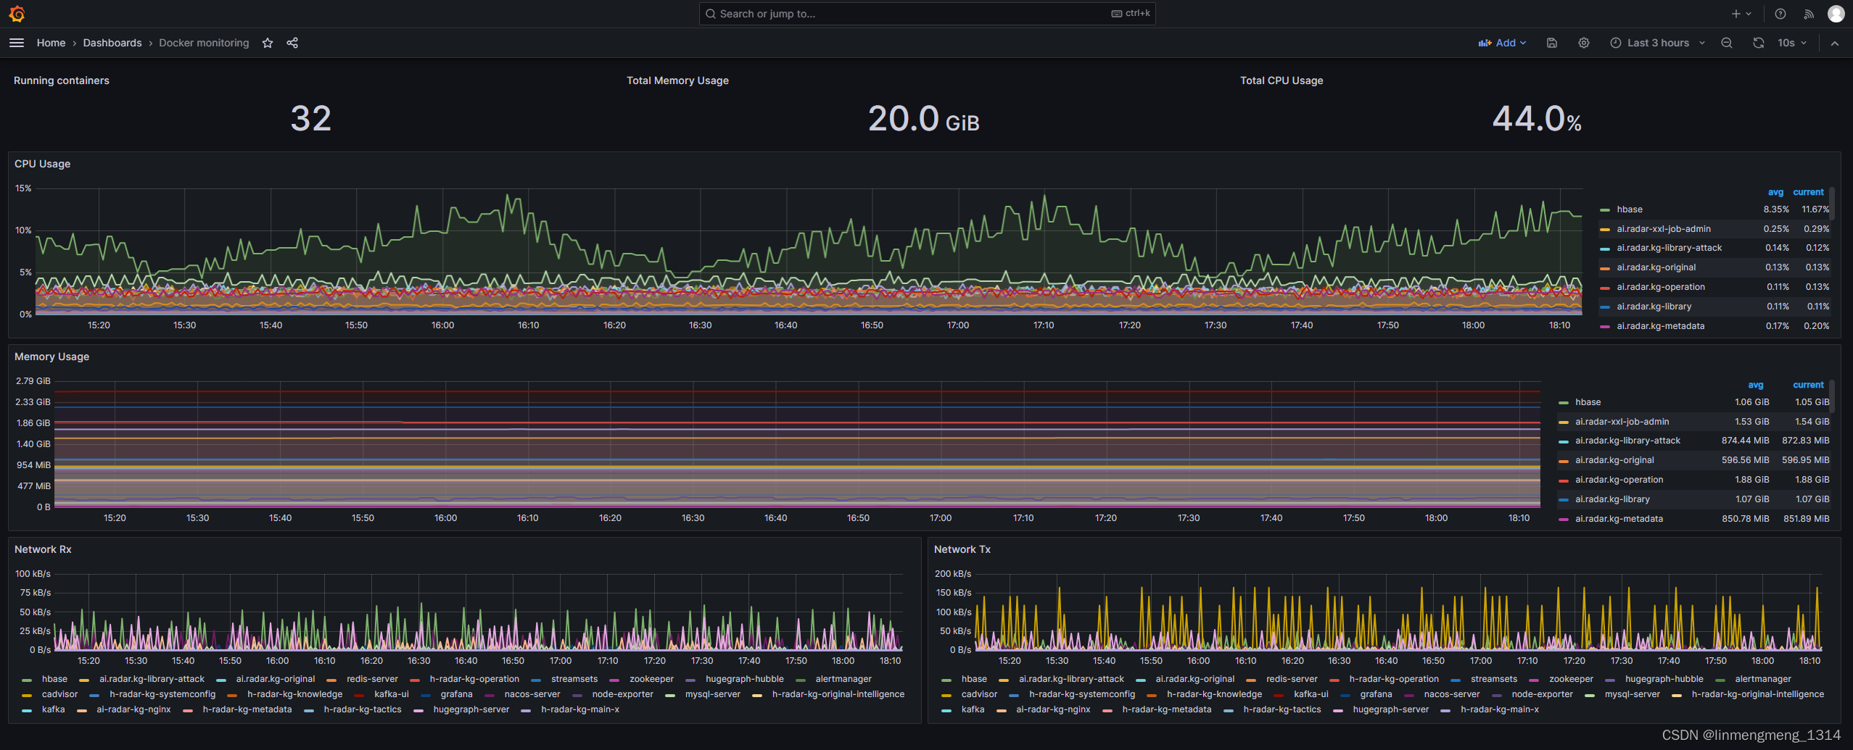The image size is (1853, 750).
Task: Save the dashboard with the save icon
Action: tap(1552, 43)
